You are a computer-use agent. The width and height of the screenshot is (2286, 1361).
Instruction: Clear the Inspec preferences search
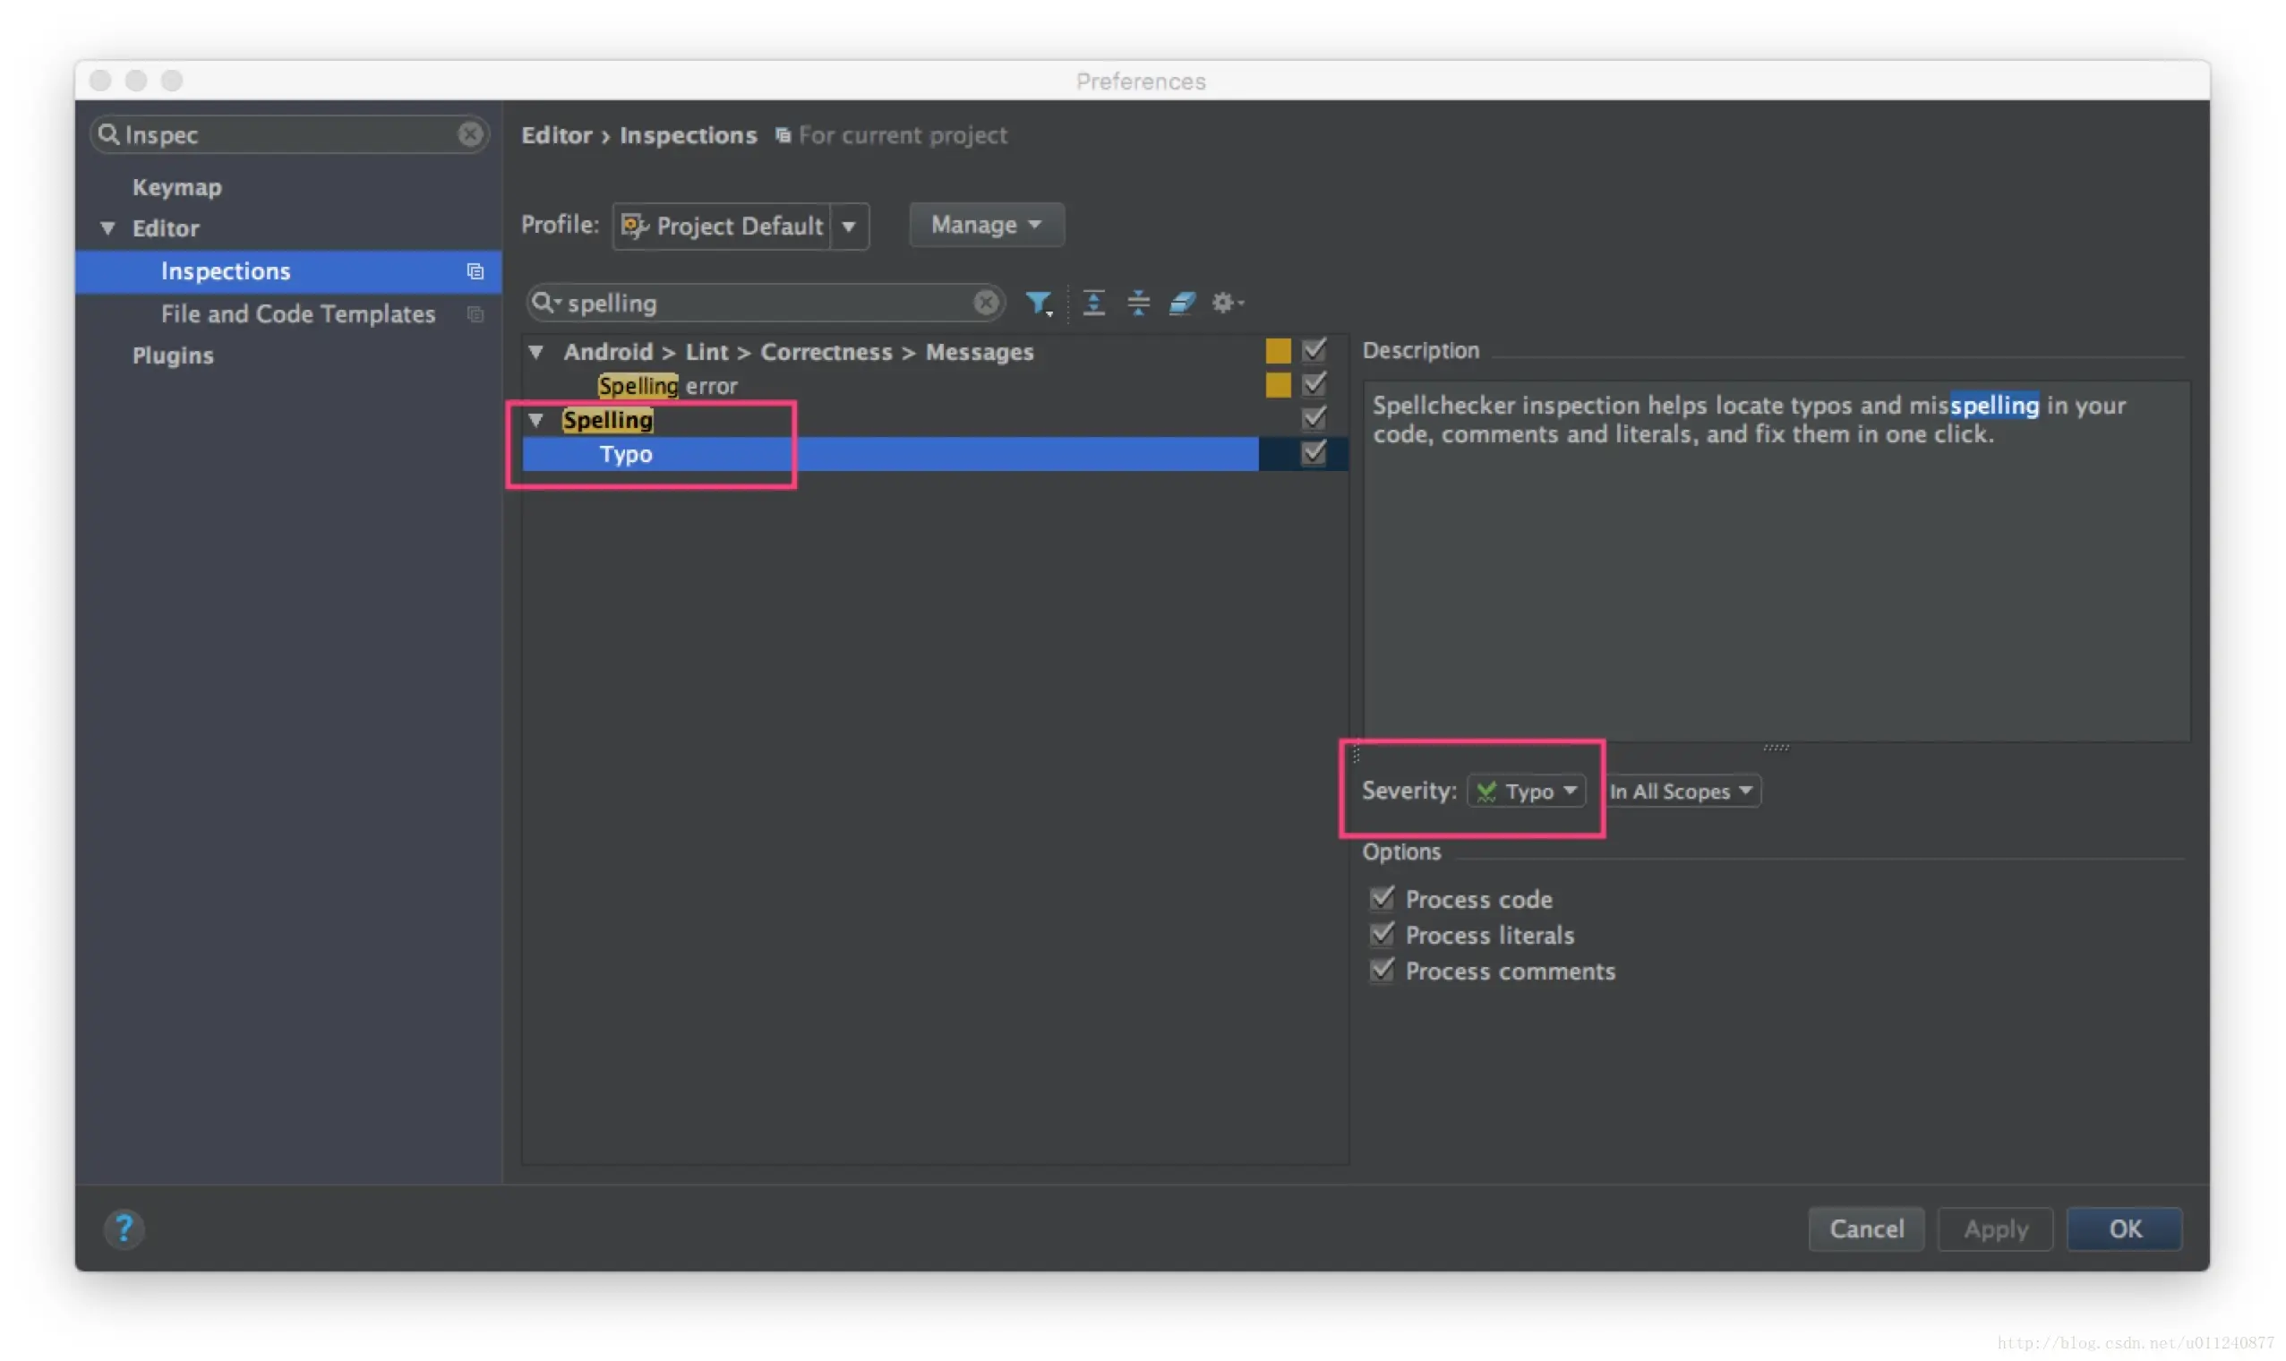[470, 135]
